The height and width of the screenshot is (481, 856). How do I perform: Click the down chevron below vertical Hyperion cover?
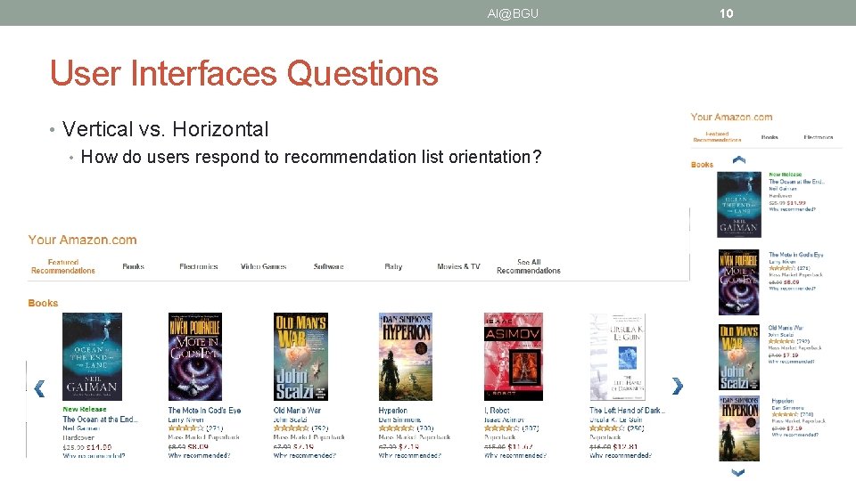pyautogui.click(x=738, y=472)
